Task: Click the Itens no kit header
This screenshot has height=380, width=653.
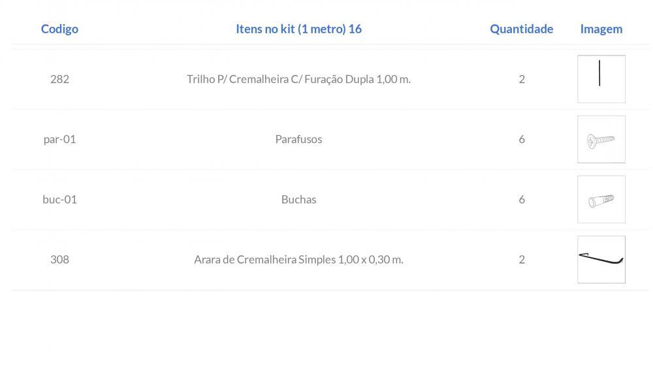Action: pyautogui.click(x=298, y=29)
